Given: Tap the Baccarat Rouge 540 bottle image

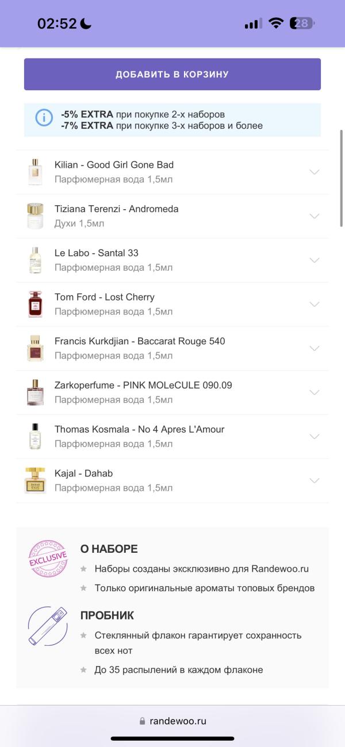Looking at the screenshot, I should click(x=35, y=348).
